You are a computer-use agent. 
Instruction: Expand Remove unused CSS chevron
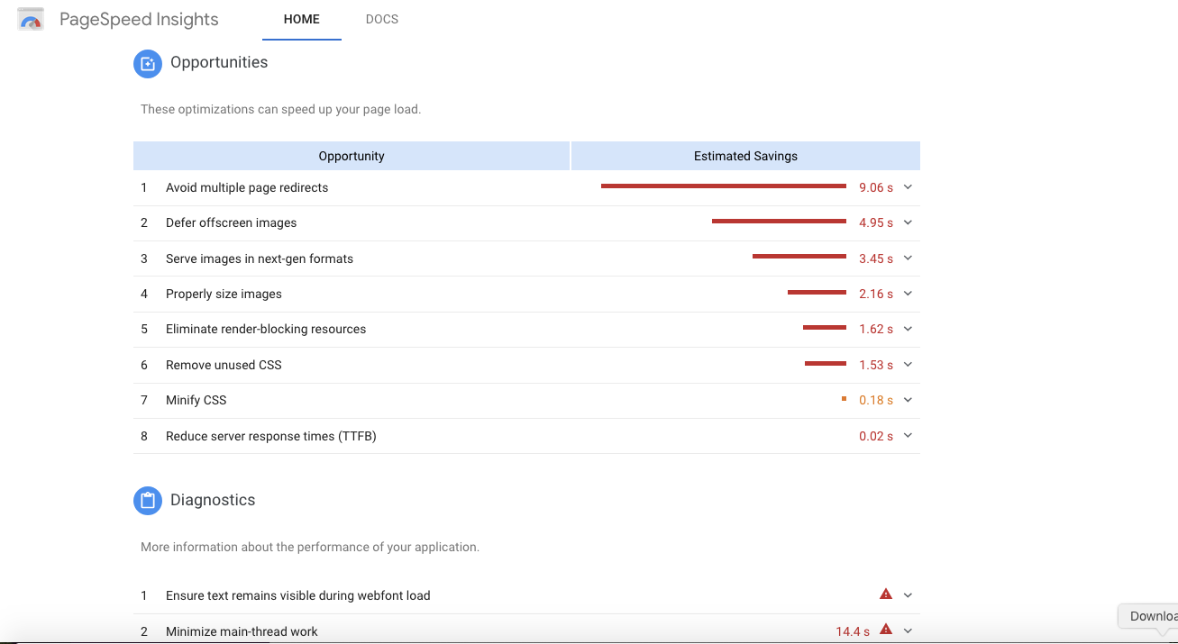pos(908,365)
